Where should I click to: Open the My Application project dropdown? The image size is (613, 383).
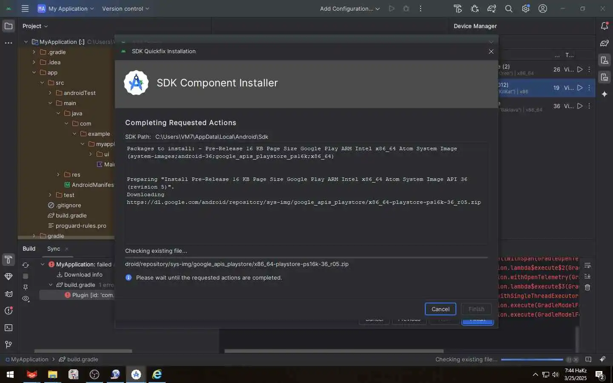[66, 9]
